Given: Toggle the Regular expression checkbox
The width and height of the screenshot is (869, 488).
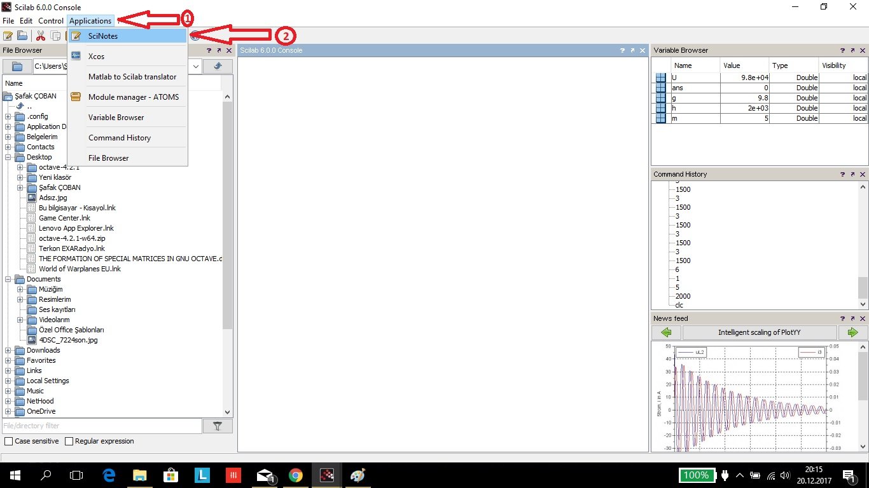Looking at the screenshot, I should (68, 441).
